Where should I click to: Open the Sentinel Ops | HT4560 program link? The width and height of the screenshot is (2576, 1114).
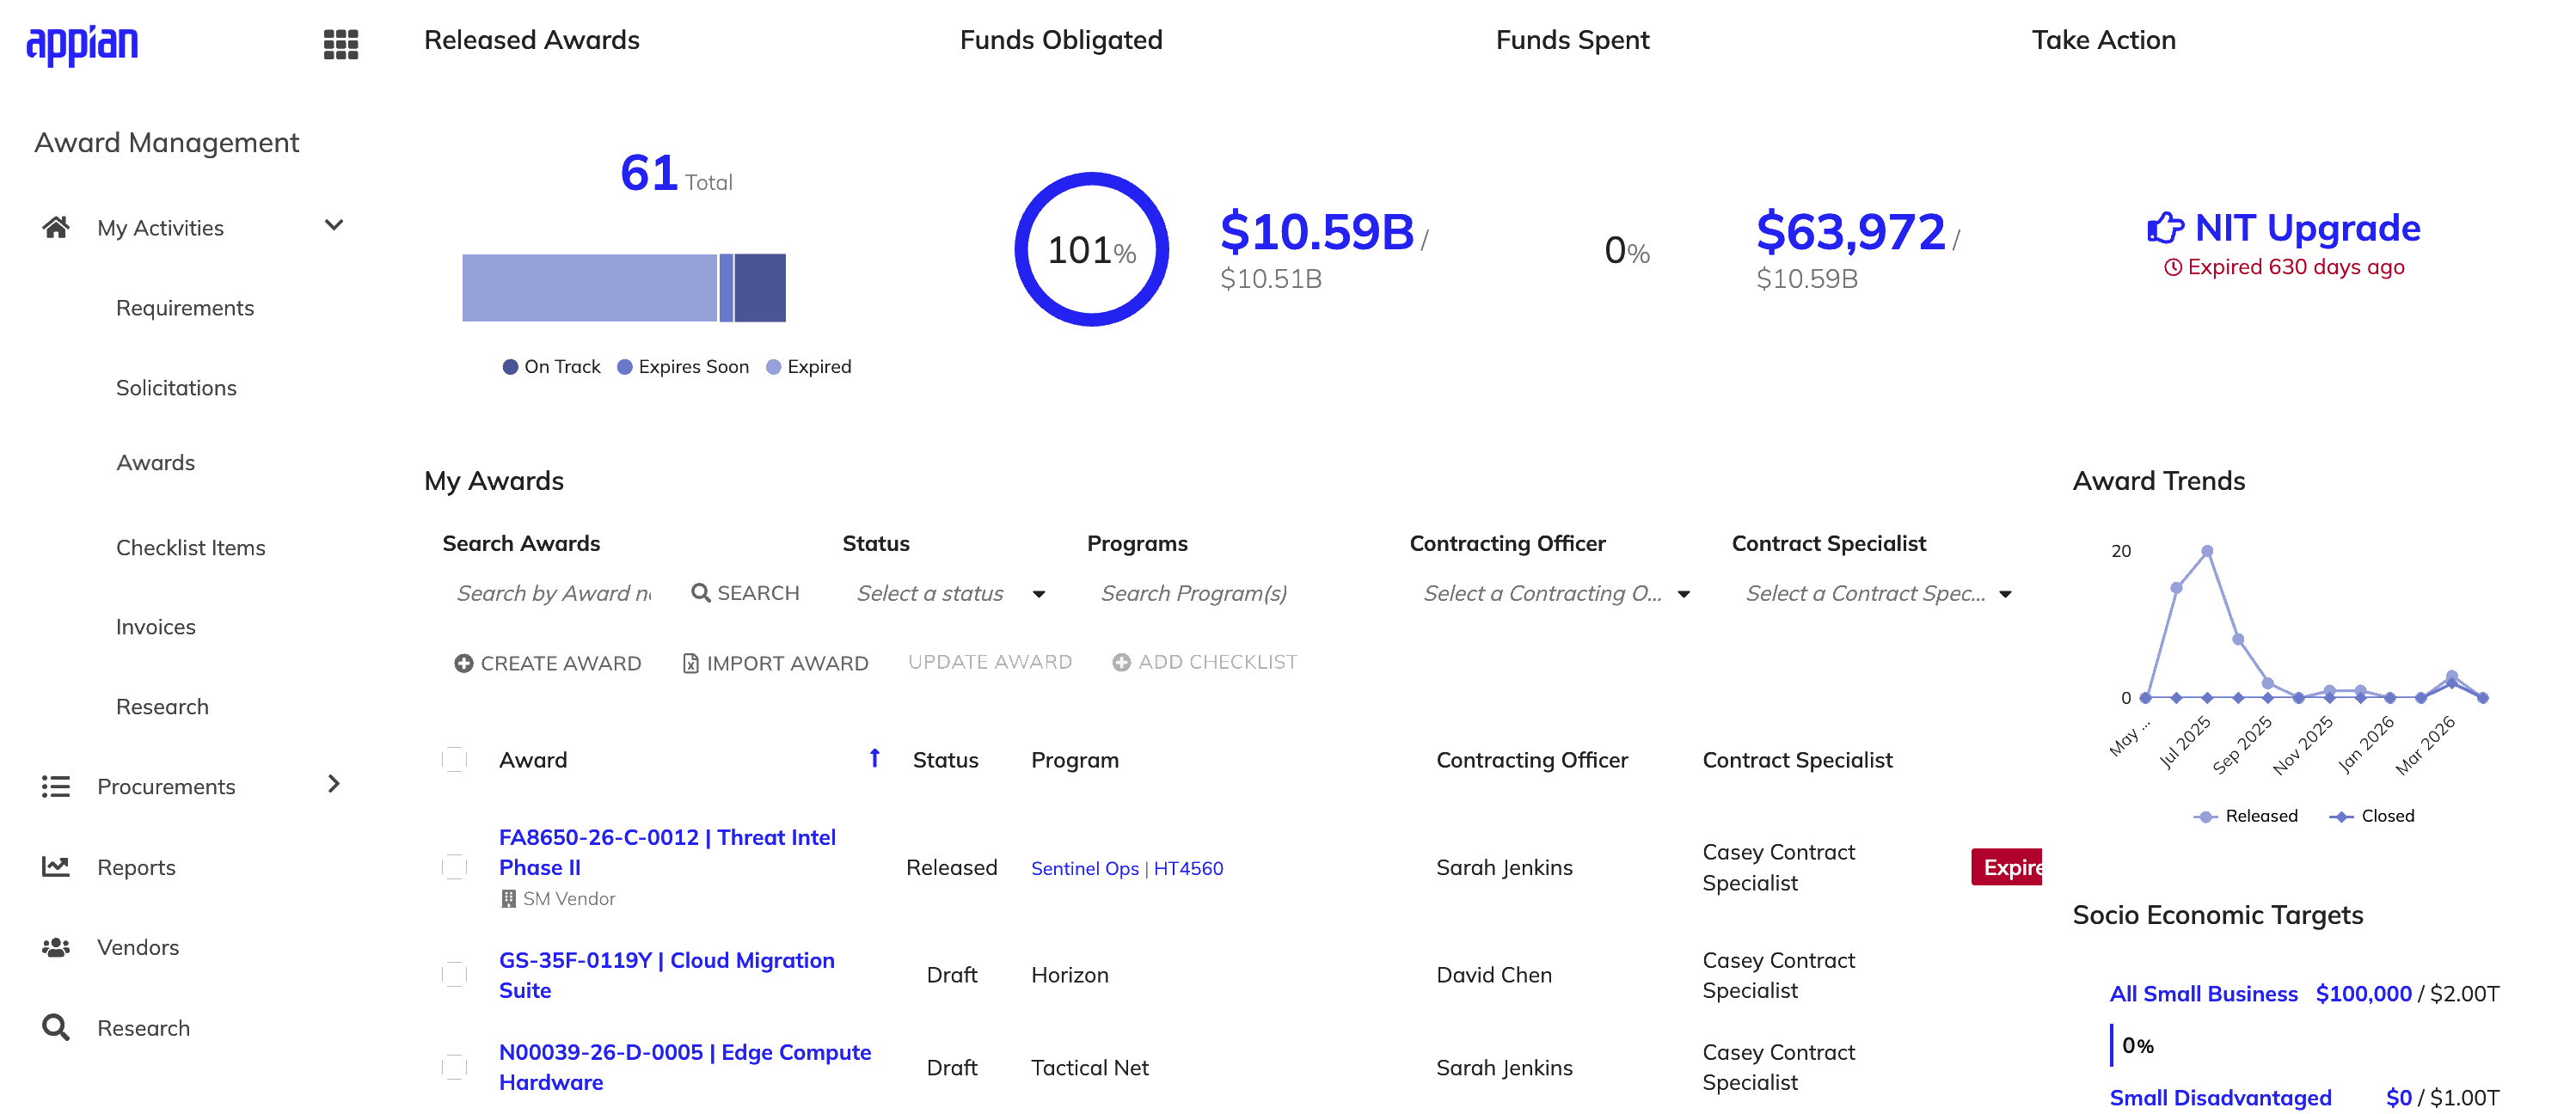click(x=1127, y=868)
